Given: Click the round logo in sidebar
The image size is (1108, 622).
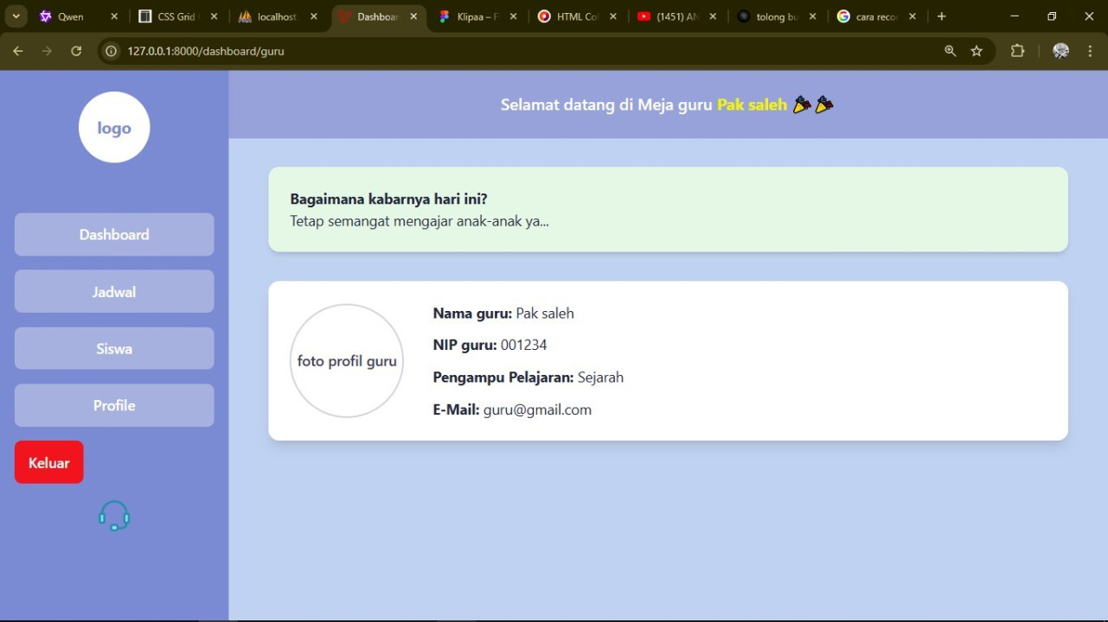Looking at the screenshot, I should click(114, 128).
